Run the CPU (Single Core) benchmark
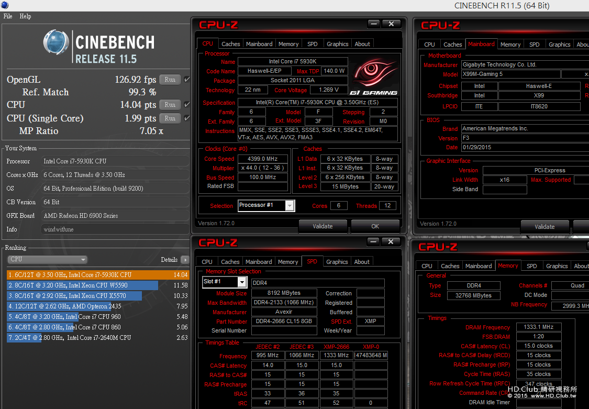This screenshot has width=589, height=409. (x=170, y=118)
